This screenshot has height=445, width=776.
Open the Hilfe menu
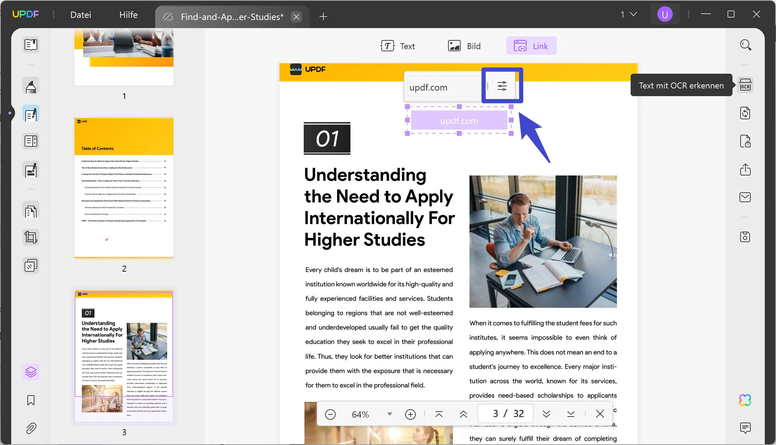[x=128, y=15]
